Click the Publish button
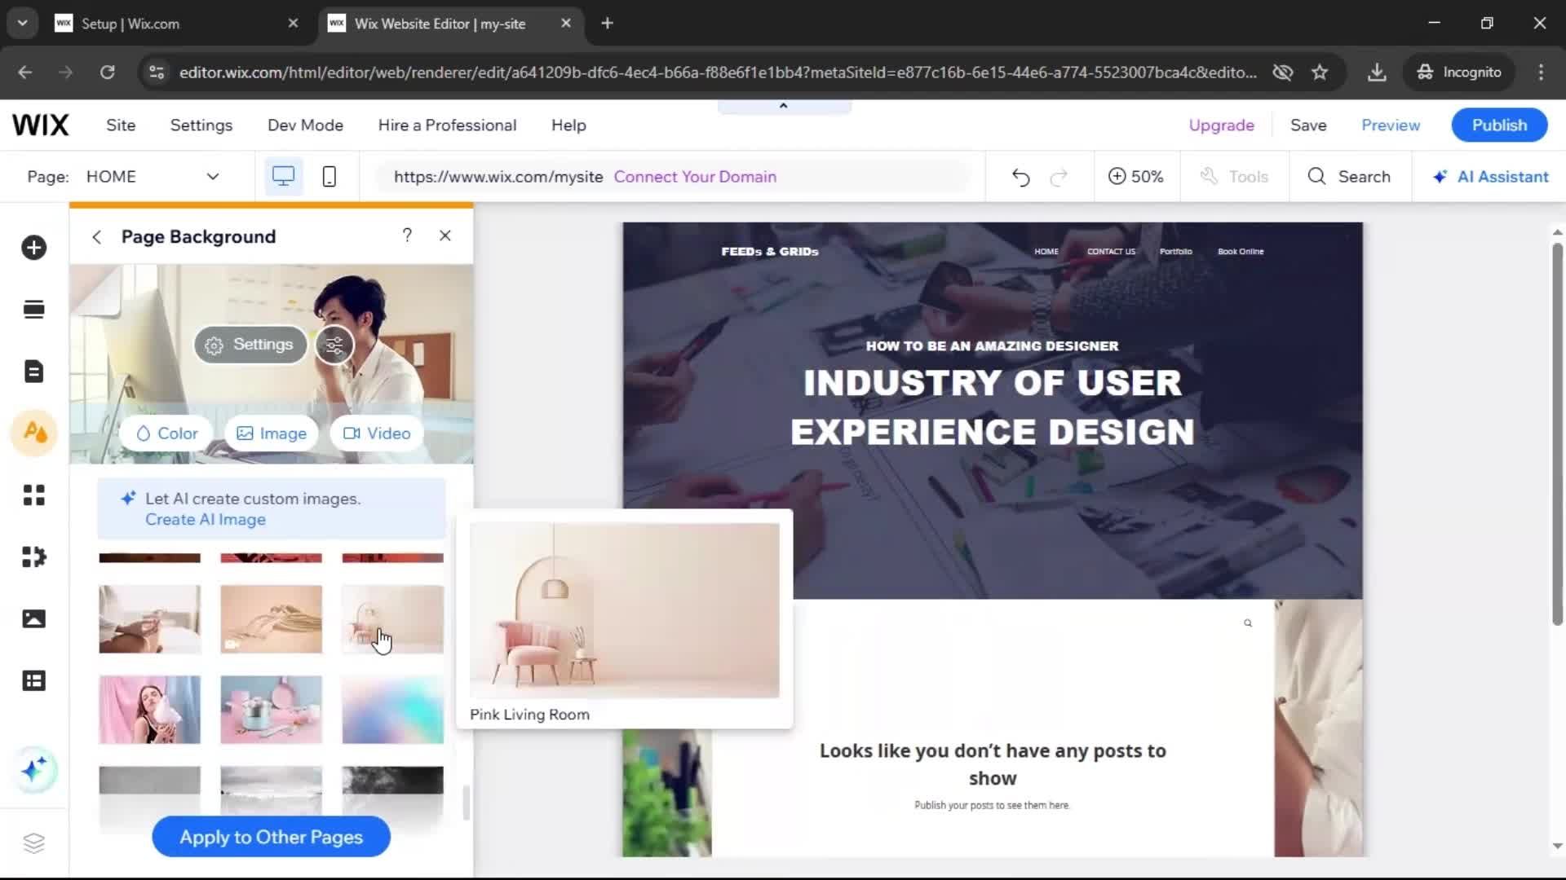The image size is (1566, 880). [x=1499, y=125]
